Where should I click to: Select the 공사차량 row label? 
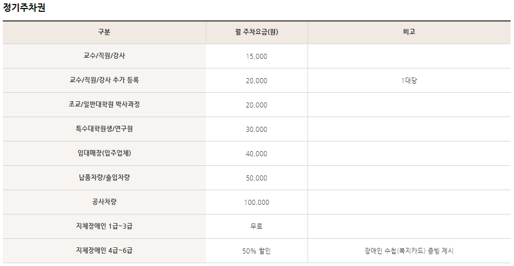pos(104,202)
